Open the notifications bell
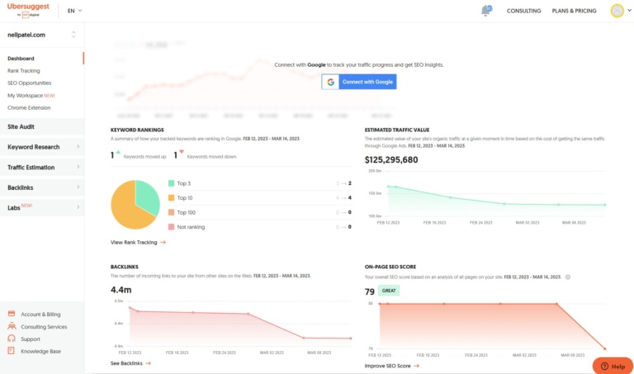The width and height of the screenshot is (634, 374). click(x=486, y=11)
